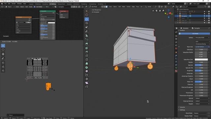Select the Measure tool in 3D viewport
The image size is (211, 119).
87,35
